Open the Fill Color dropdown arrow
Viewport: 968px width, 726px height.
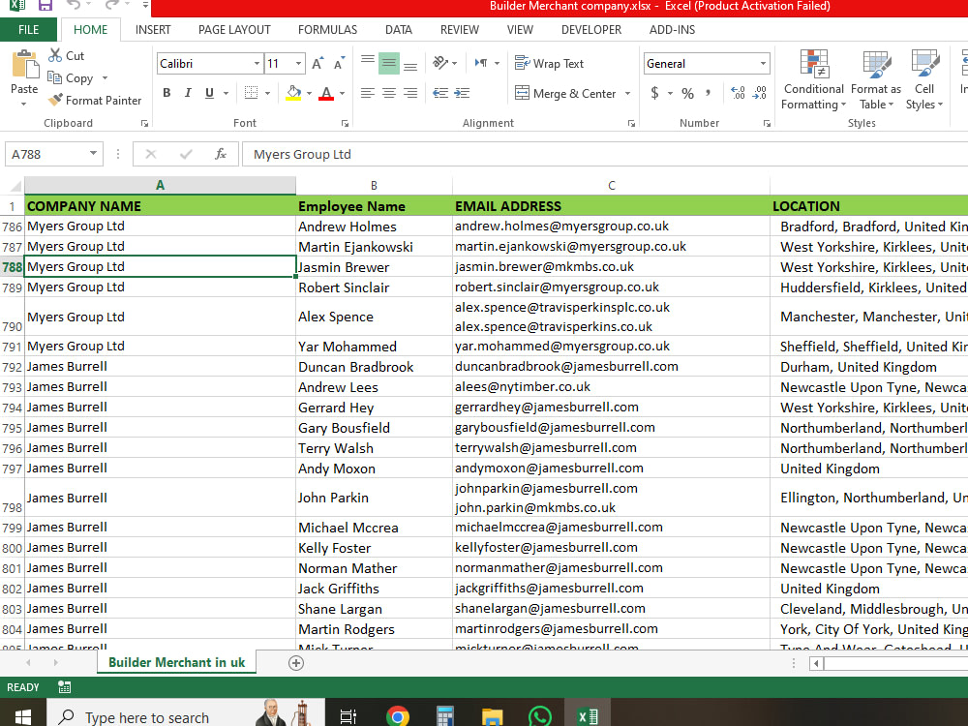[307, 94]
